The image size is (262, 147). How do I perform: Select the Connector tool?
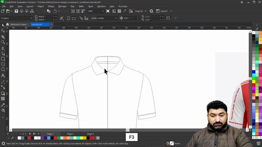tap(3, 87)
